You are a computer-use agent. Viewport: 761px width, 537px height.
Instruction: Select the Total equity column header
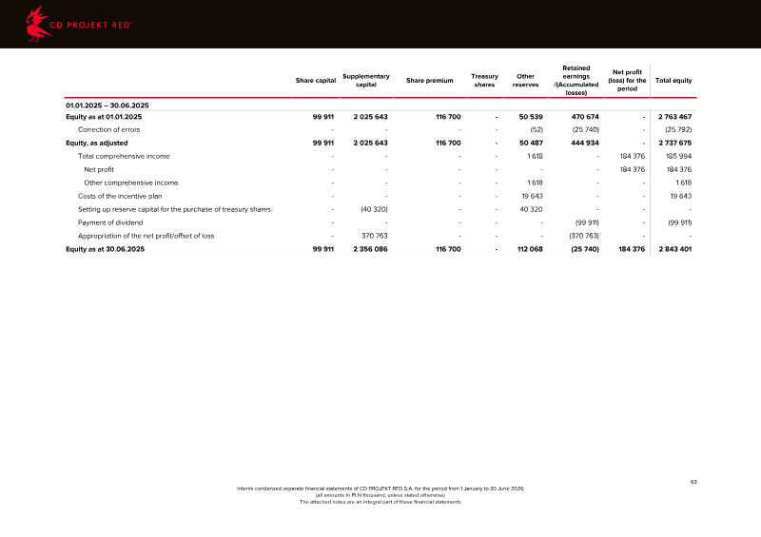point(673,81)
